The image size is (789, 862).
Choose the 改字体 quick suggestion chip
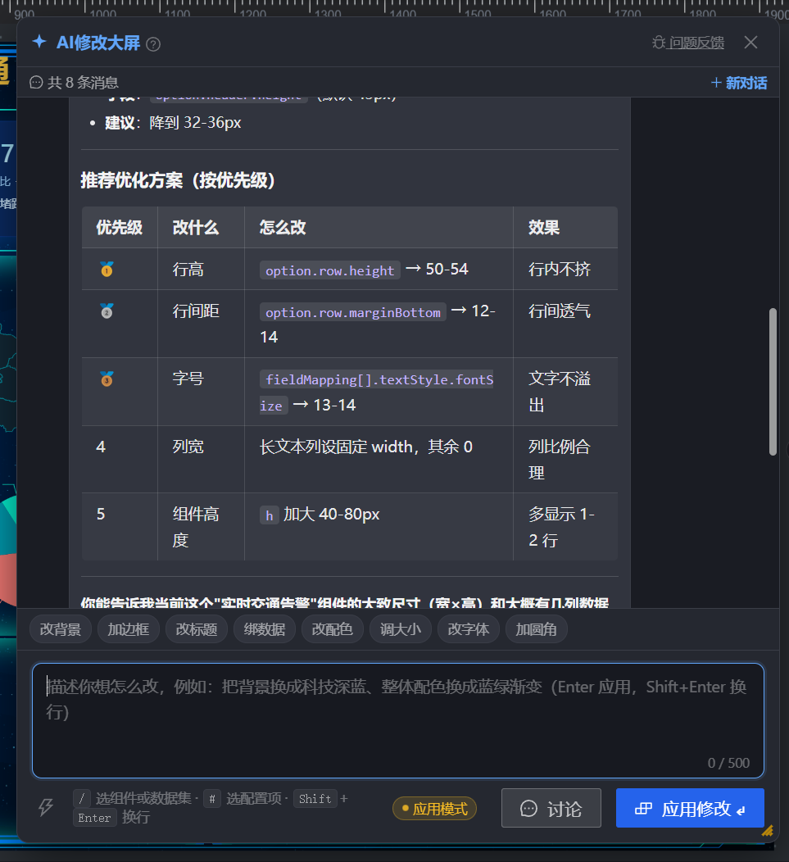469,629
